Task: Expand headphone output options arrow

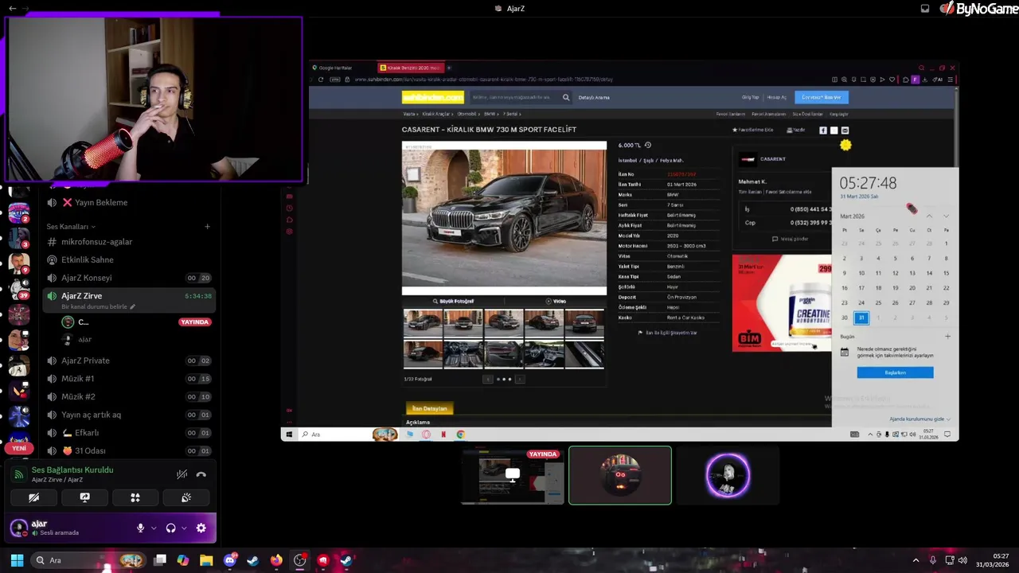Action: coord(184,528)
